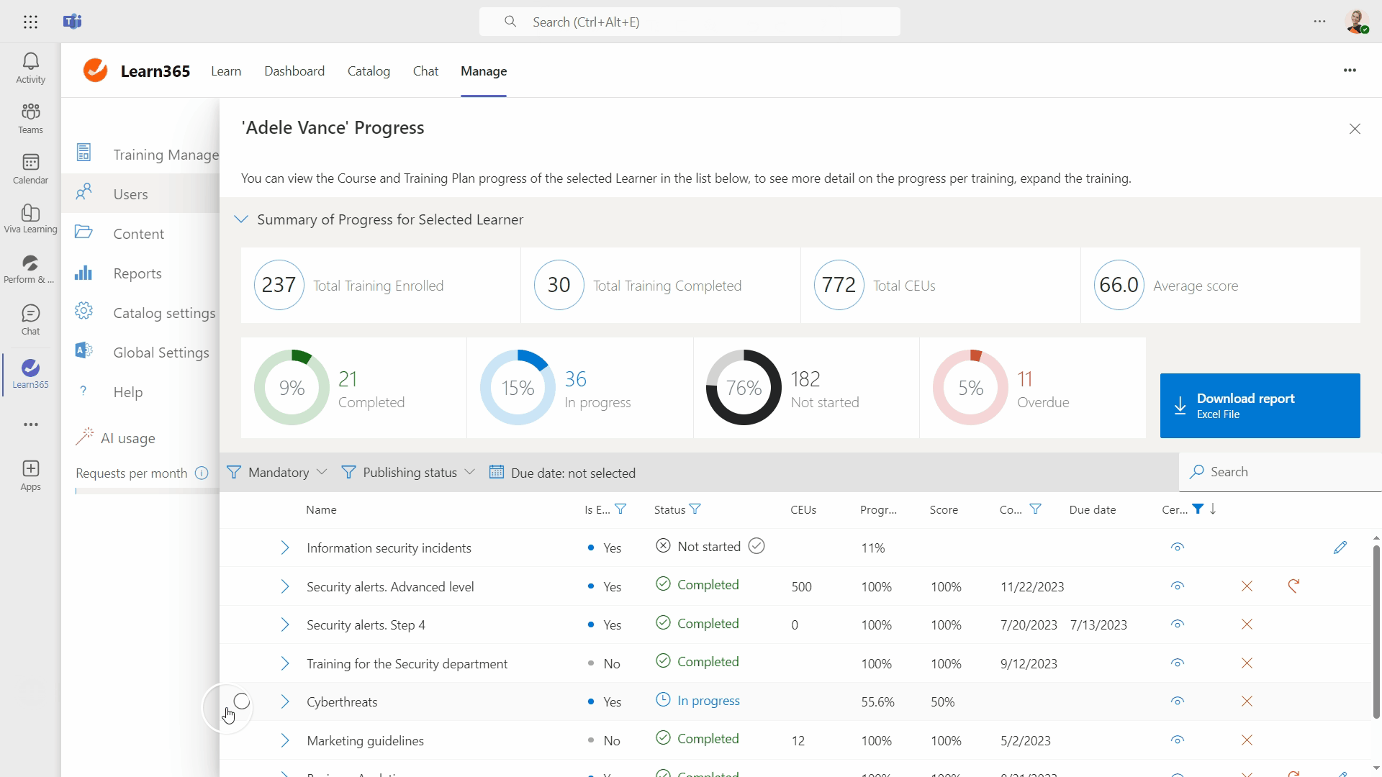Open Reports in left navigation
Viewport: 1382px width, 777px height.
137,273
